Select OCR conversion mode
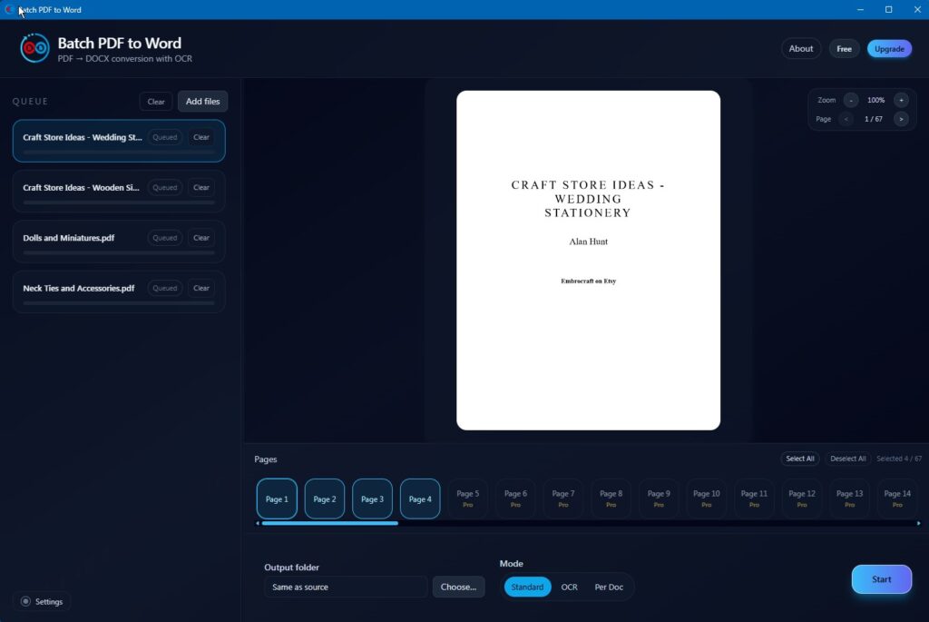 point(569,587)
